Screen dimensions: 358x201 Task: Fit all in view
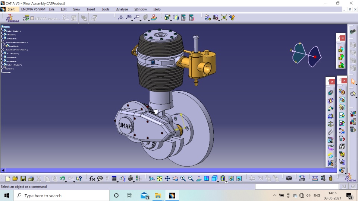tap(159, 178)
